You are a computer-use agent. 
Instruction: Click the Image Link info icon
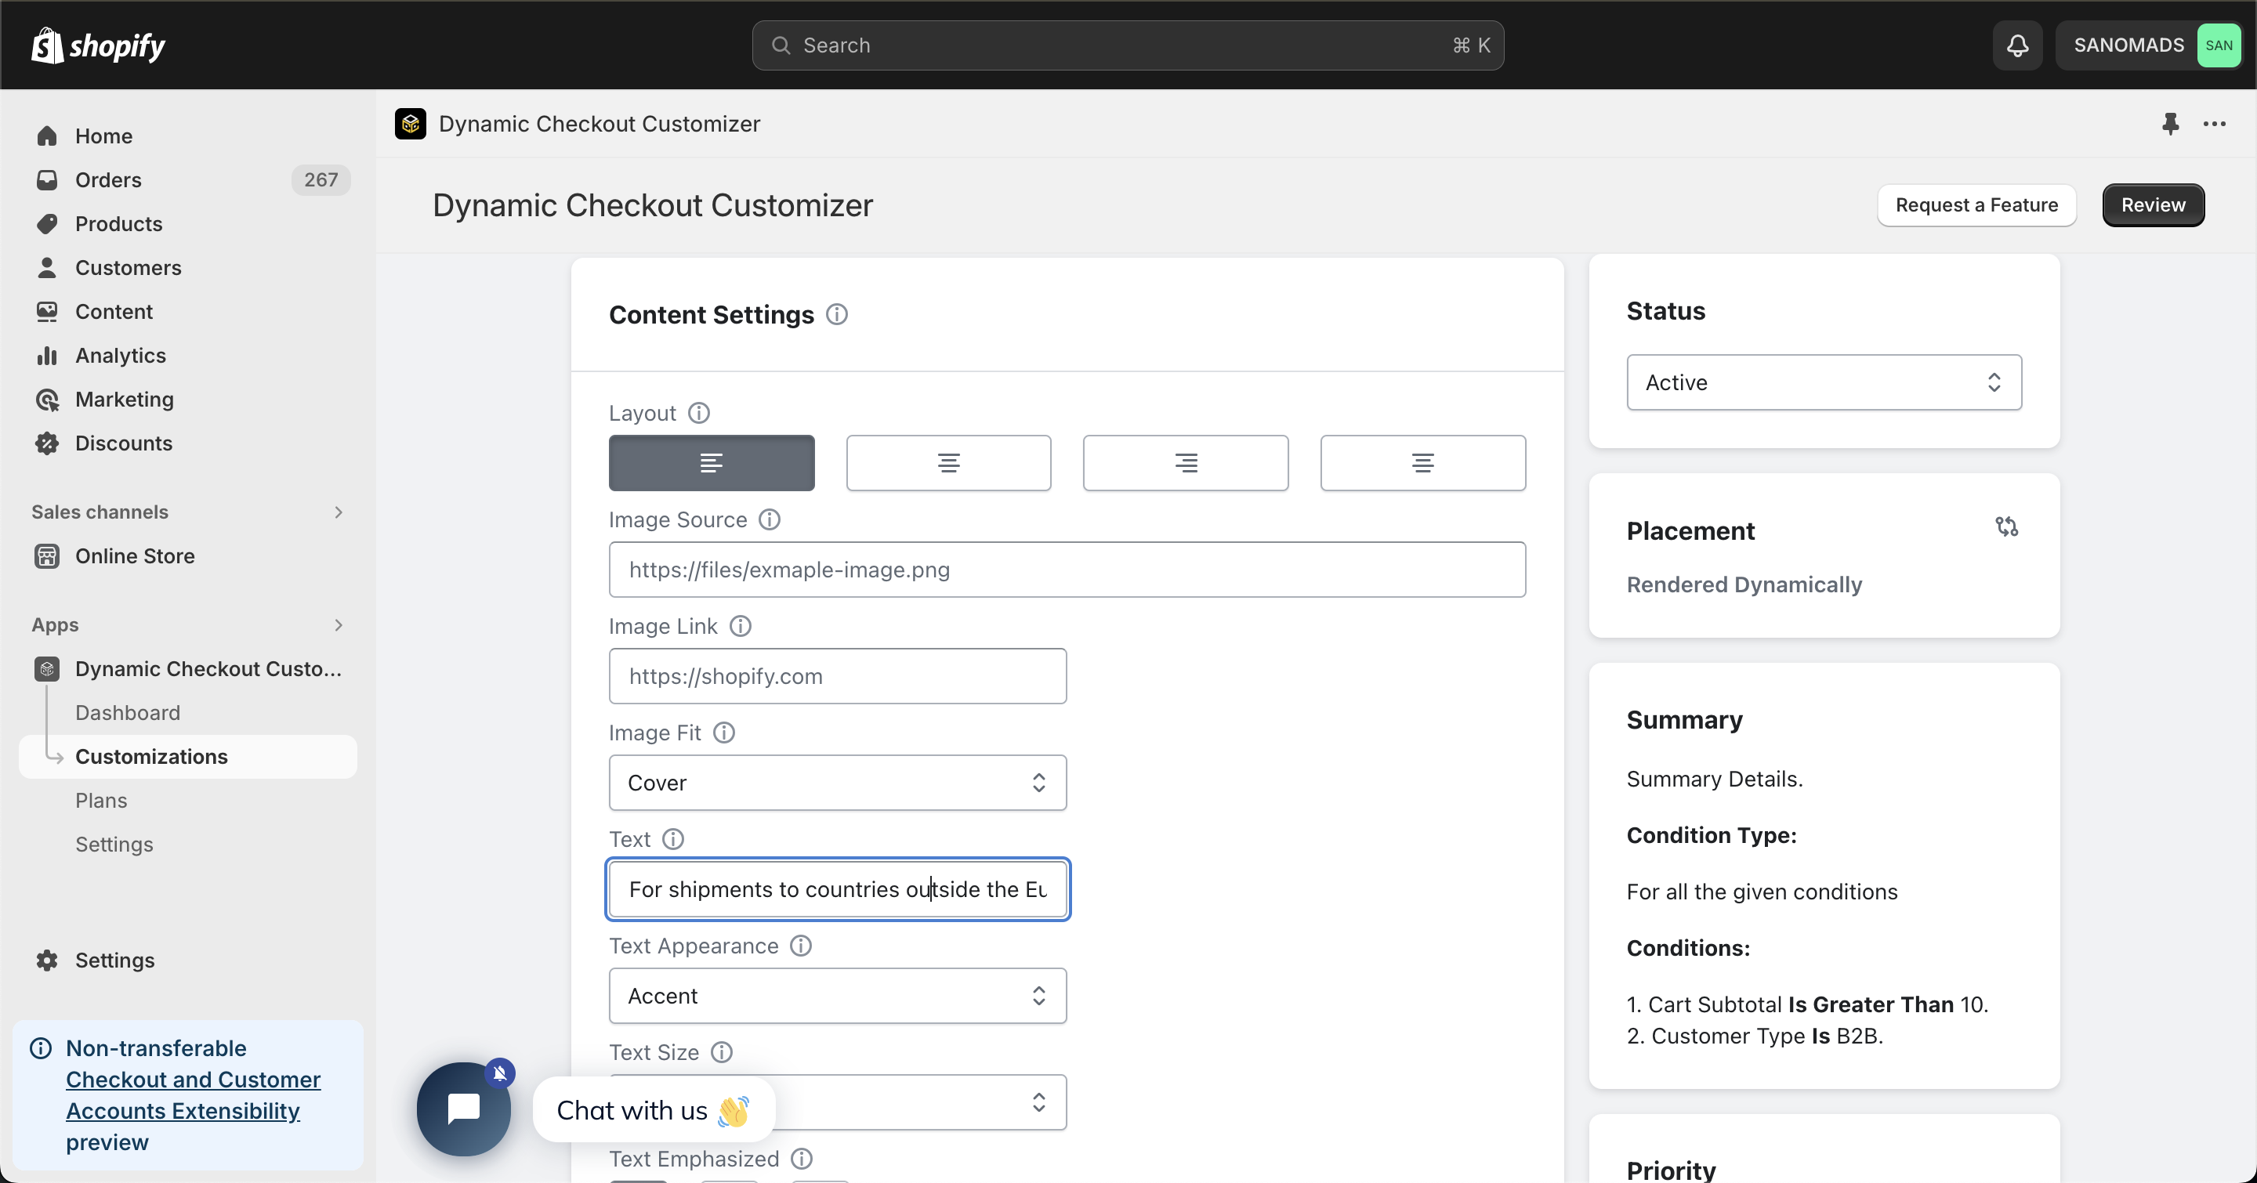(x=741, y=626)
